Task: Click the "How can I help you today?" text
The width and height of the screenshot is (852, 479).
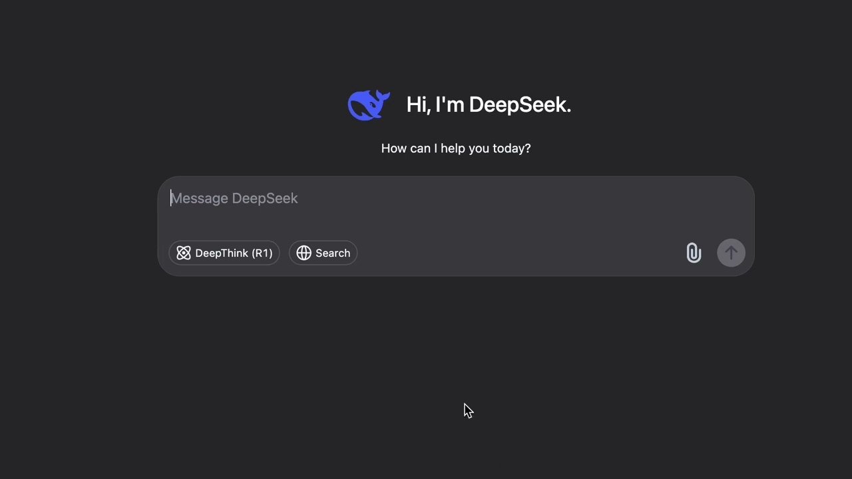Action: point(455,148)
